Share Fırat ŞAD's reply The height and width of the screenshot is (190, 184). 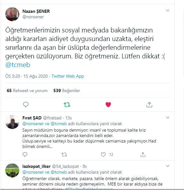(143, 154)
